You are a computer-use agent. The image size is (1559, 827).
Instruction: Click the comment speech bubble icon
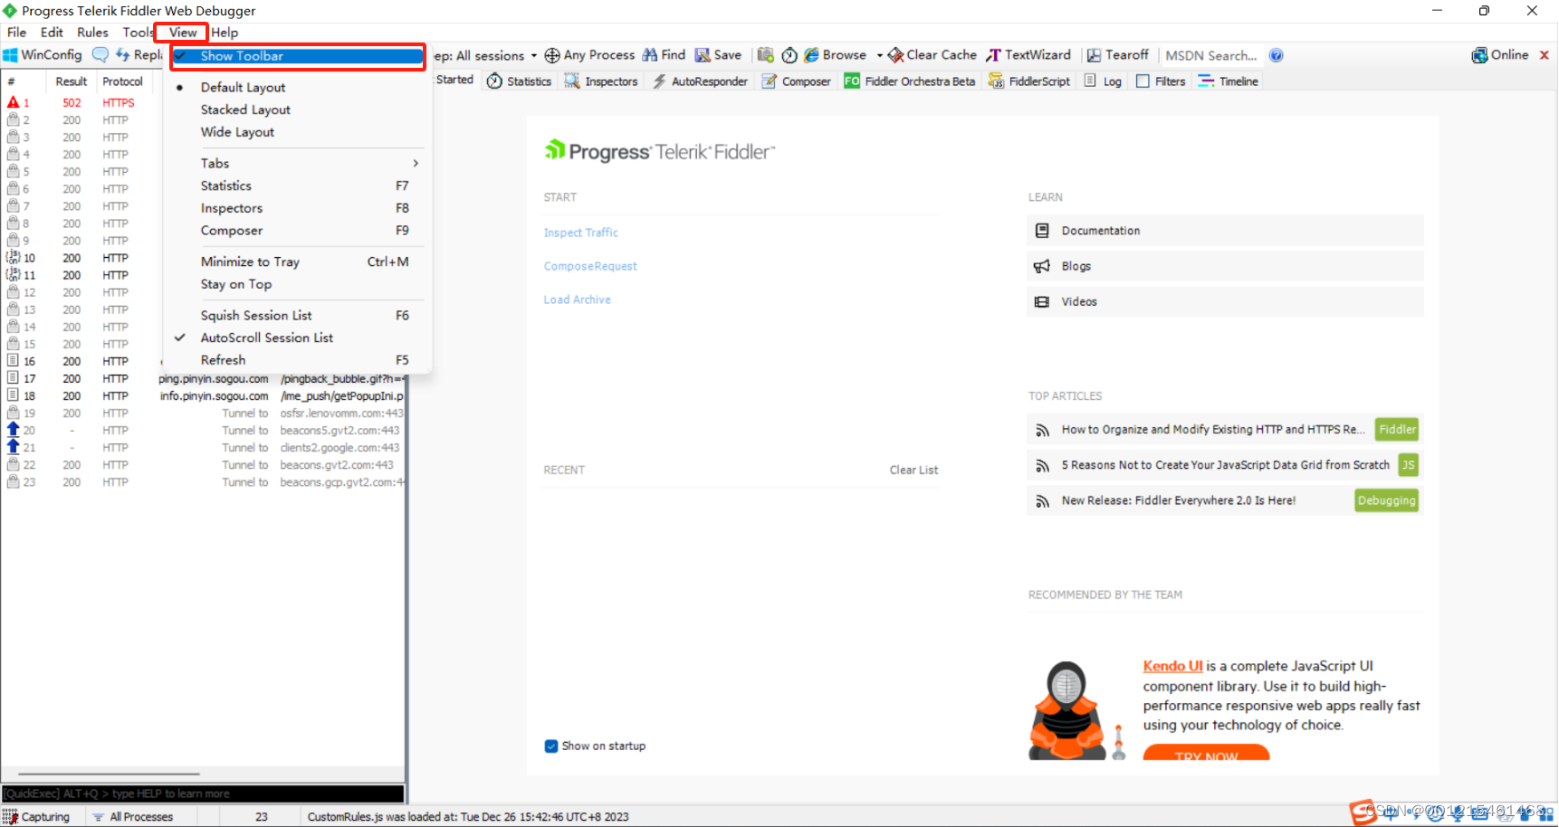100,55
